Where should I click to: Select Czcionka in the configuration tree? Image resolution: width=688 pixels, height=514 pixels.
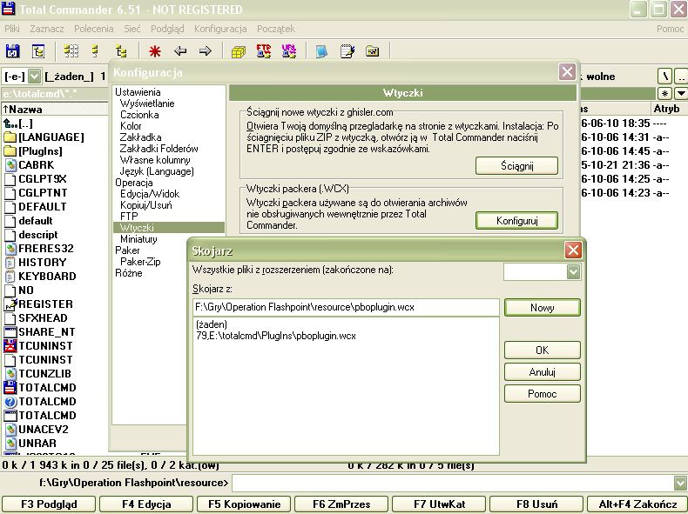(x=139, y=115)
